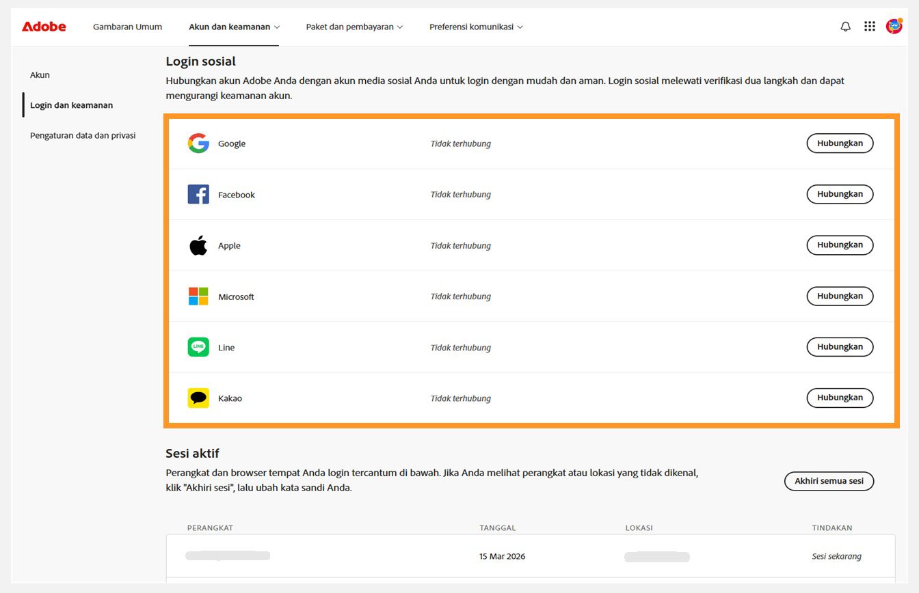
Task: Expand Akun dan keamanan menu
Action: click(235, 27)
